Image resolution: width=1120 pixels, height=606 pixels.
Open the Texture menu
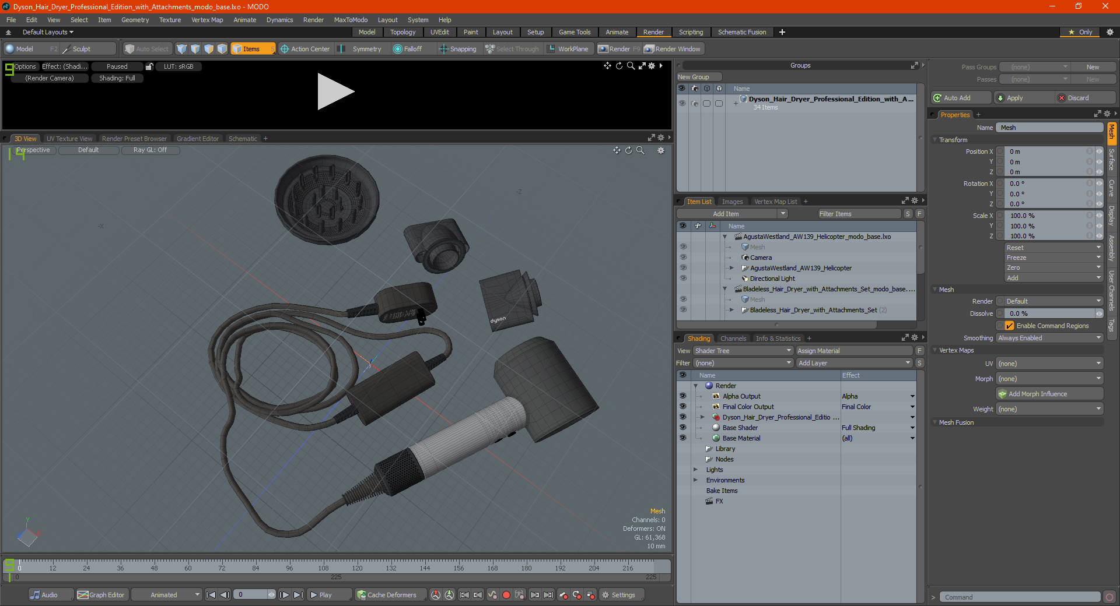pos(170,20)
